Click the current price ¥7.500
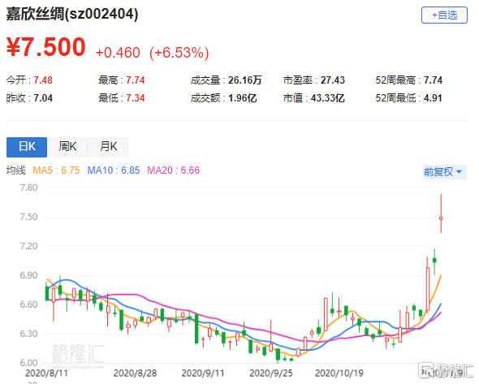The width and height of the screenshot is (479, 384). click(x=45, y=47)
